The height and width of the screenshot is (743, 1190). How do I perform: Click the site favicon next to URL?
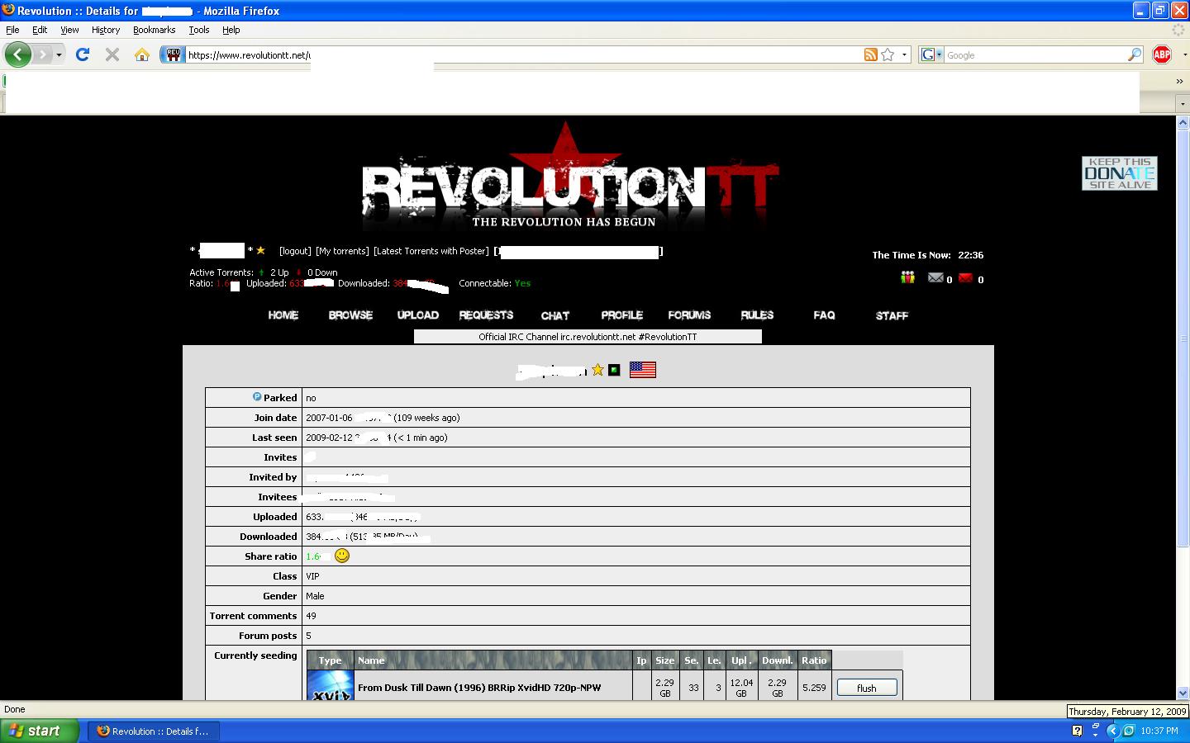(173, 54)
